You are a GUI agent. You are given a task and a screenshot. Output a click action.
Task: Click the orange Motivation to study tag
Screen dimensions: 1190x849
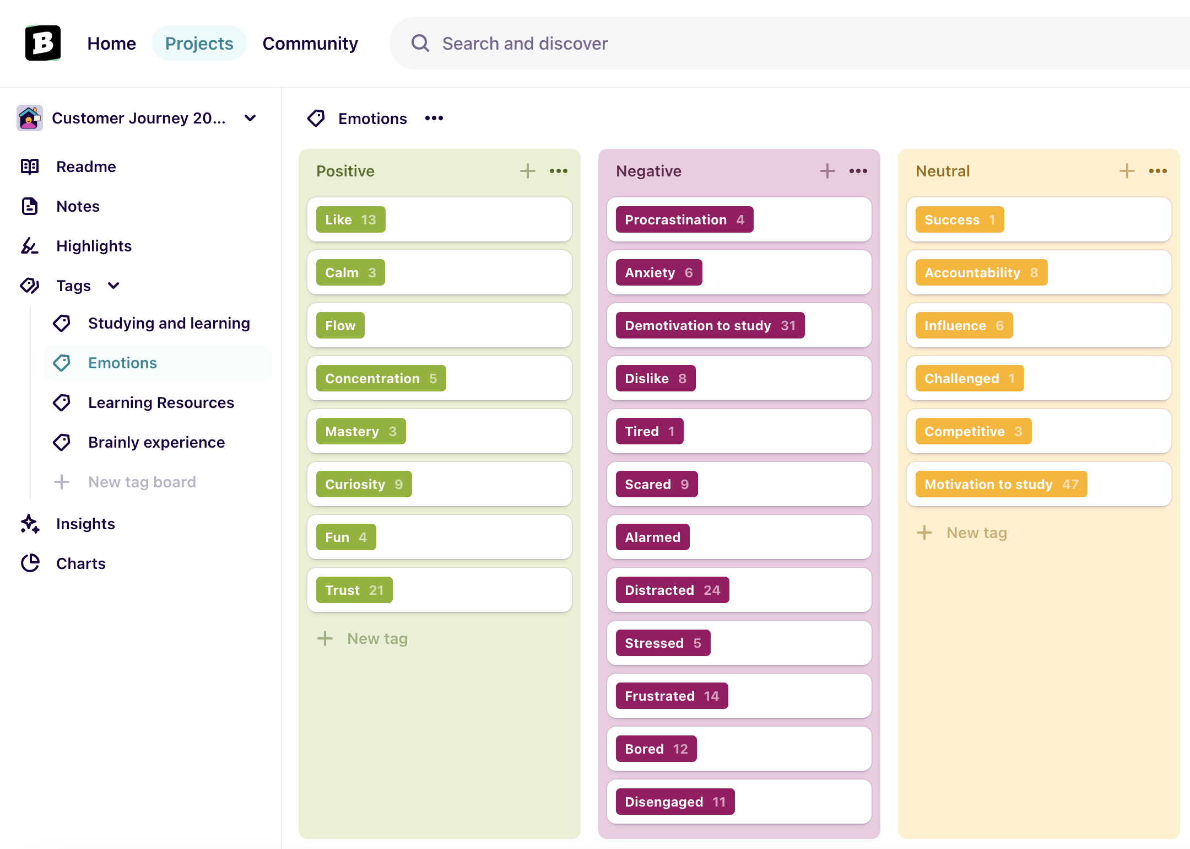[x=1002, y=484]
